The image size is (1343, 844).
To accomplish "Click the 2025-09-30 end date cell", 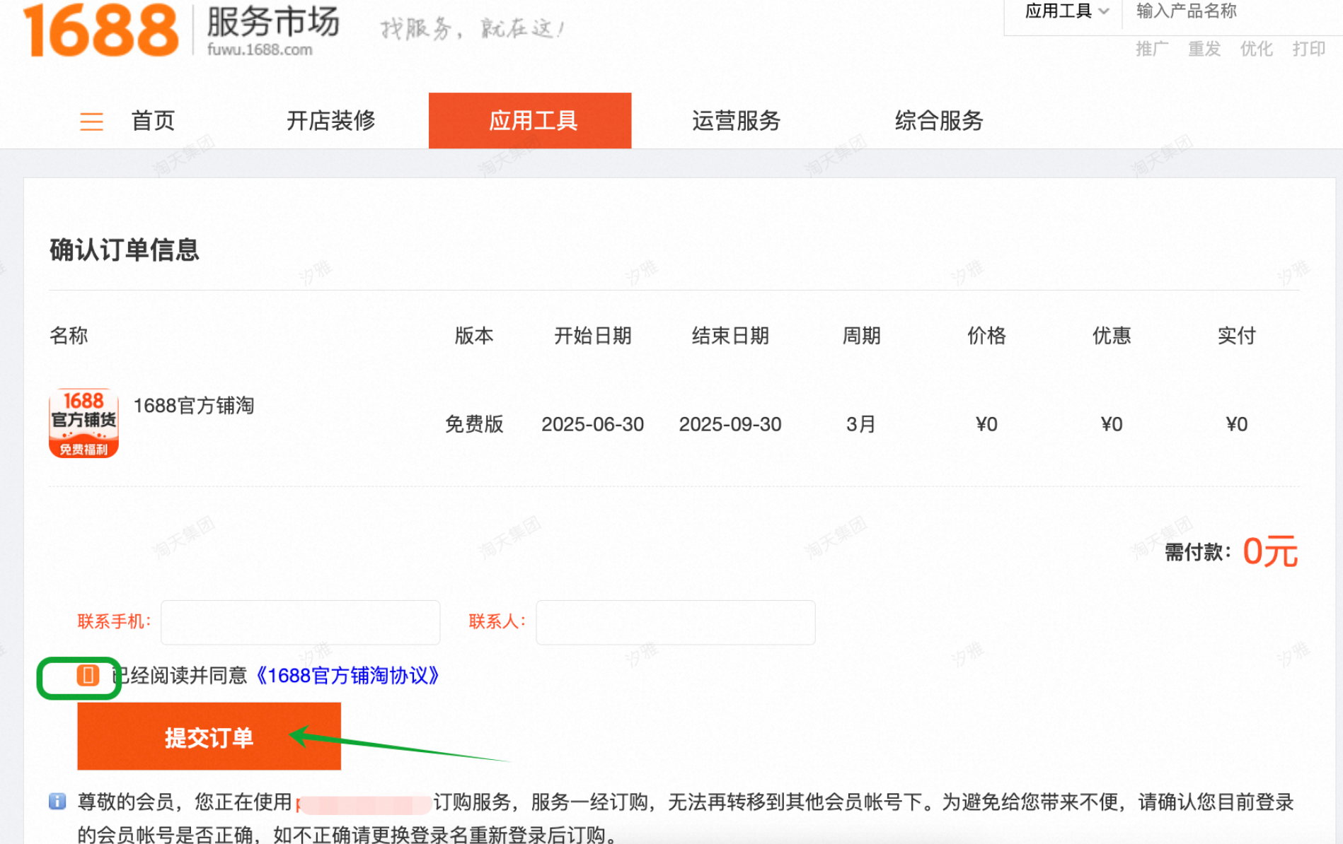I will point(730,424).
